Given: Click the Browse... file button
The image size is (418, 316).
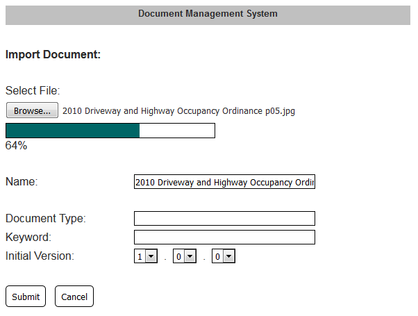Looking at the screenshot, I should [32, 110].
